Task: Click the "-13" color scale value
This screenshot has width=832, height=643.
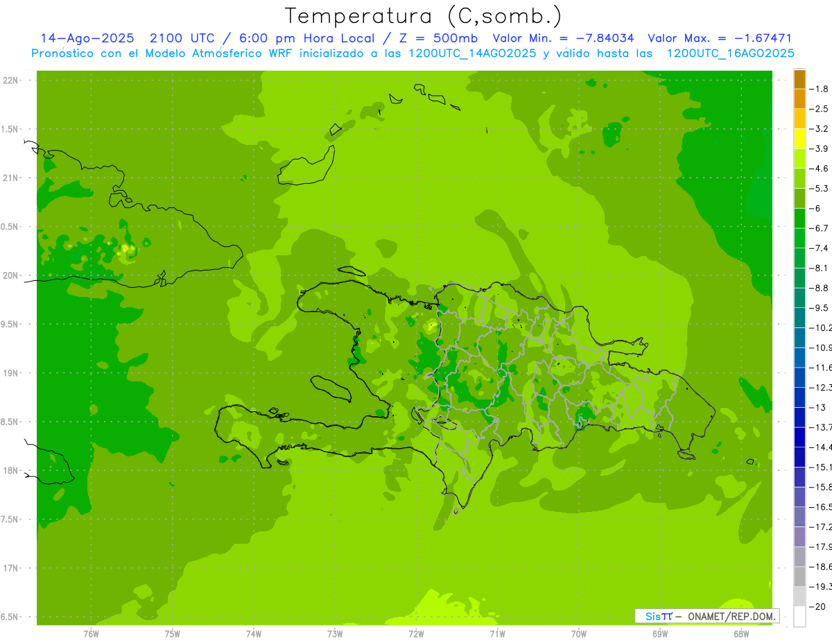Action: [817, 407]
